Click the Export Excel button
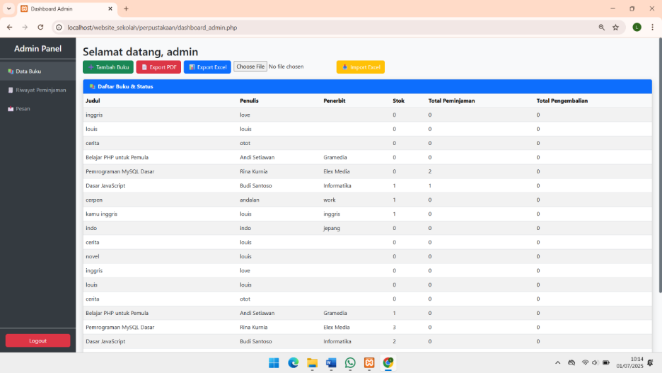662x373 pixels. point(207,67)
